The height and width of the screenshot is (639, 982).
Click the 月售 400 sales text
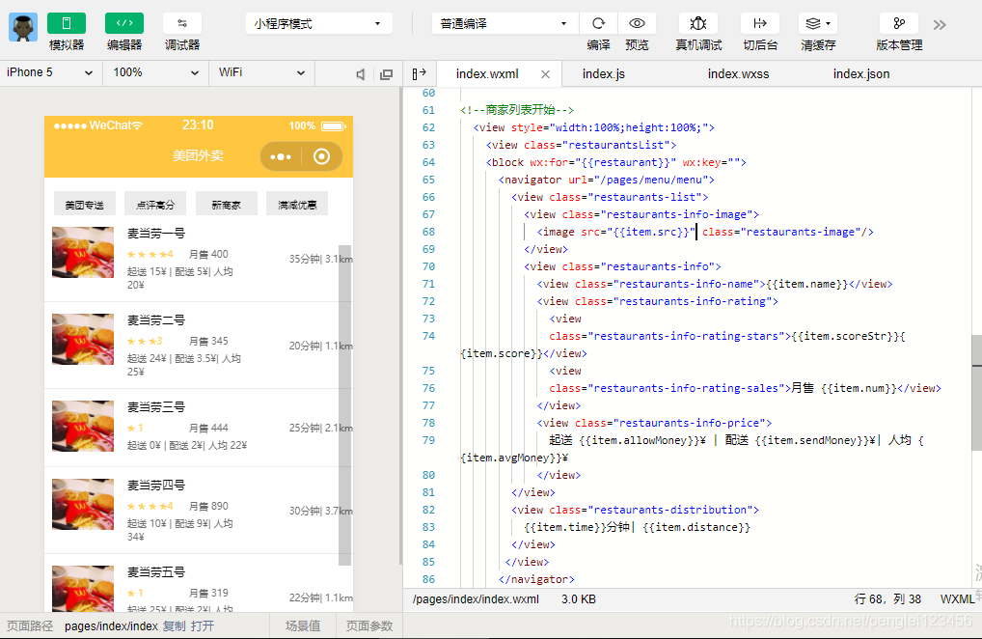[208, 255]
